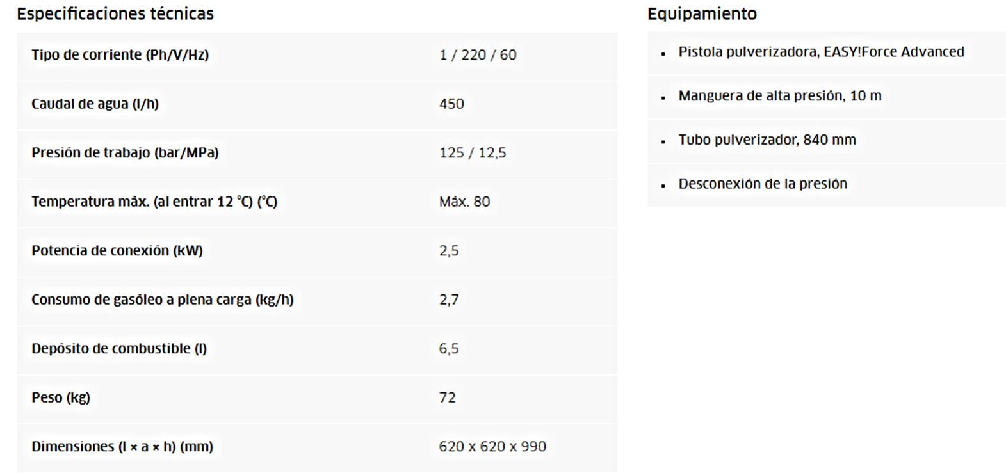This screenshot has width=1006, height=473.
Task: Click the Peso (kg) row label
Action: tap(61, 397)
